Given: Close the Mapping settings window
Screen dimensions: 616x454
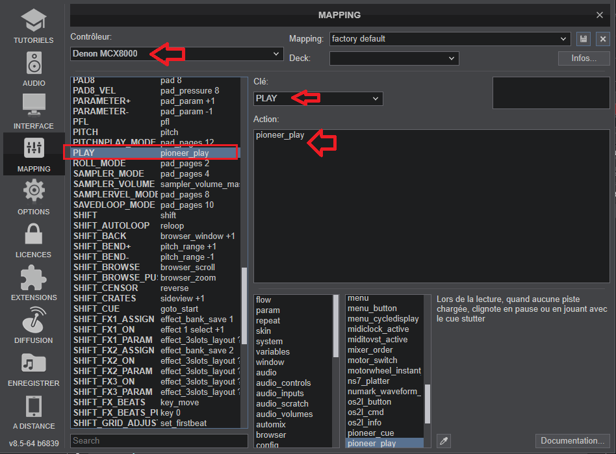Looking at the screenshot, I should [x=600, y=15].
